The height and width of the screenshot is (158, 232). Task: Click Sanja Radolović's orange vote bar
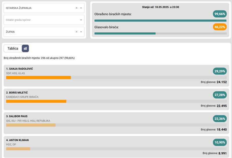click(x=38, y=78)
